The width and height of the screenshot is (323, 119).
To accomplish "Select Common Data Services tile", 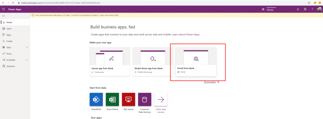I will tap(144, 99).
